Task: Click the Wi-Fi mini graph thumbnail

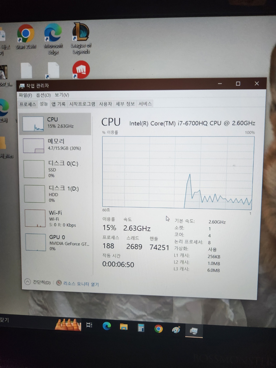Action: tap(35, 218)
